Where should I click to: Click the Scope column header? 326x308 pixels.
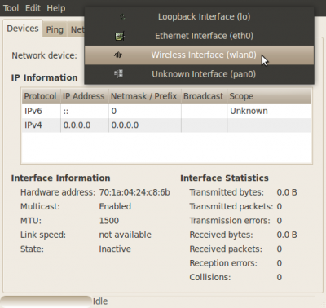click(x=269, y=96)
